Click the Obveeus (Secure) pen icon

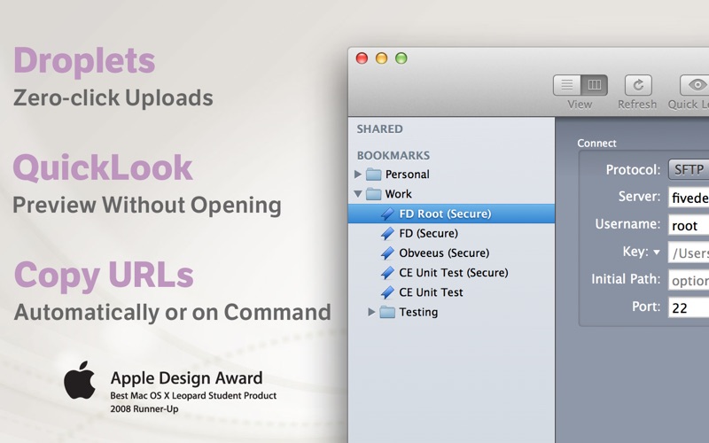[387, 253]
